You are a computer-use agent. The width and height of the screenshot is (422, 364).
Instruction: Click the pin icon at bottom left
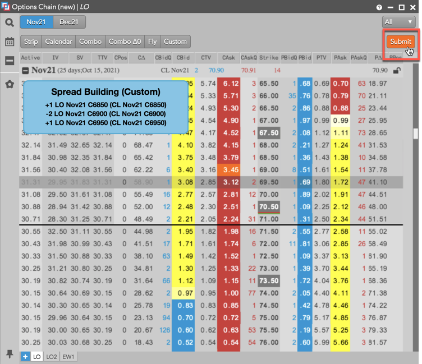10,354
